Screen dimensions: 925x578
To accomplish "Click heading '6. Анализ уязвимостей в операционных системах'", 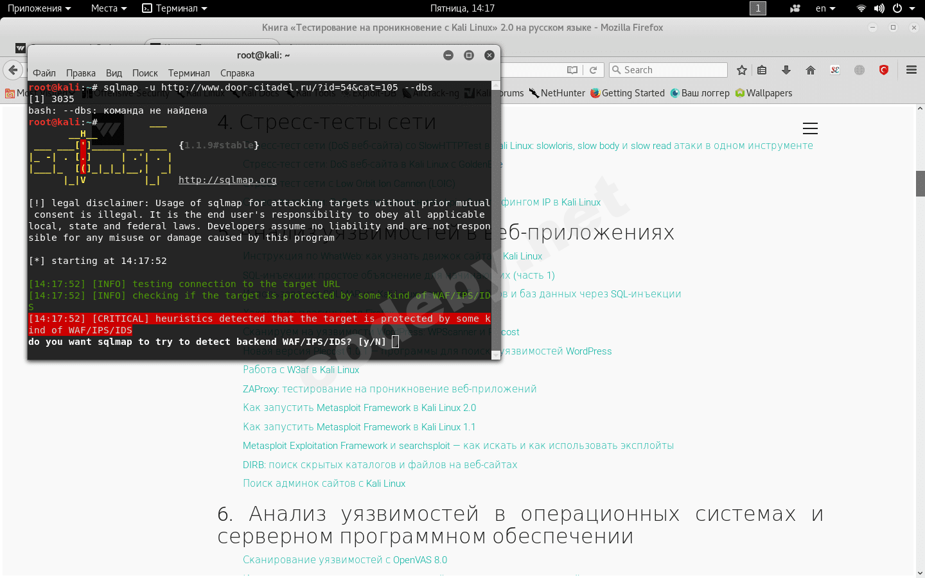I will point(520,525).
